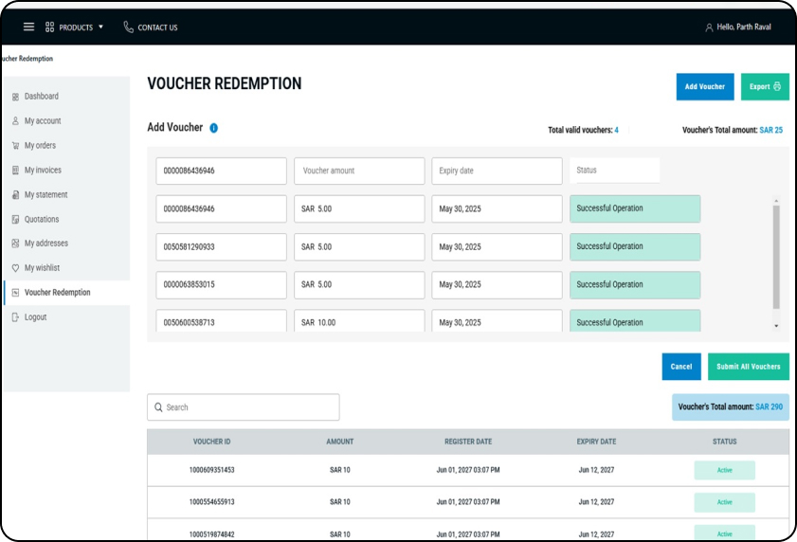Viewport: 797px width, 542px height.
Task: Click the magnifier icon in search box
Action: (x=157, y=407)
